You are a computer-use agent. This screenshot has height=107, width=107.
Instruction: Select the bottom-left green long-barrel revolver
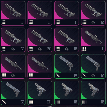point(13,93)
